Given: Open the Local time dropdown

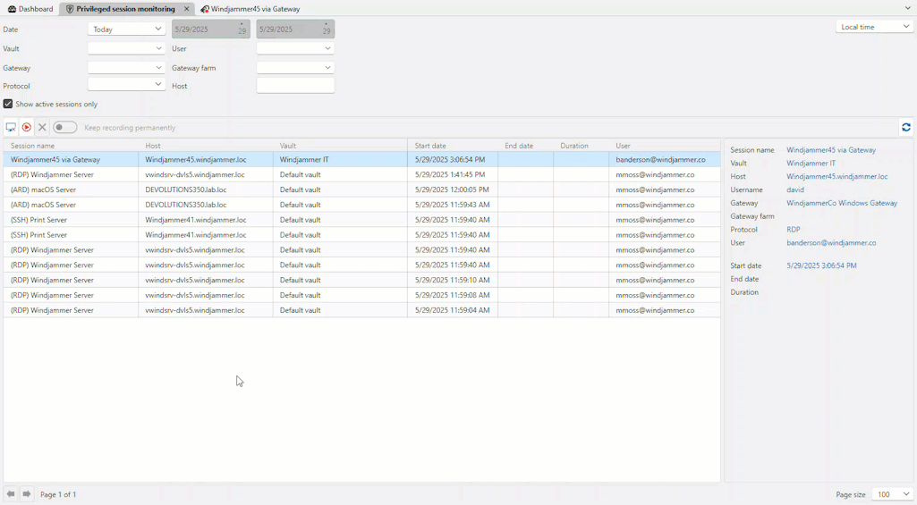Looking at the screenshot, I should pos(874,27).
